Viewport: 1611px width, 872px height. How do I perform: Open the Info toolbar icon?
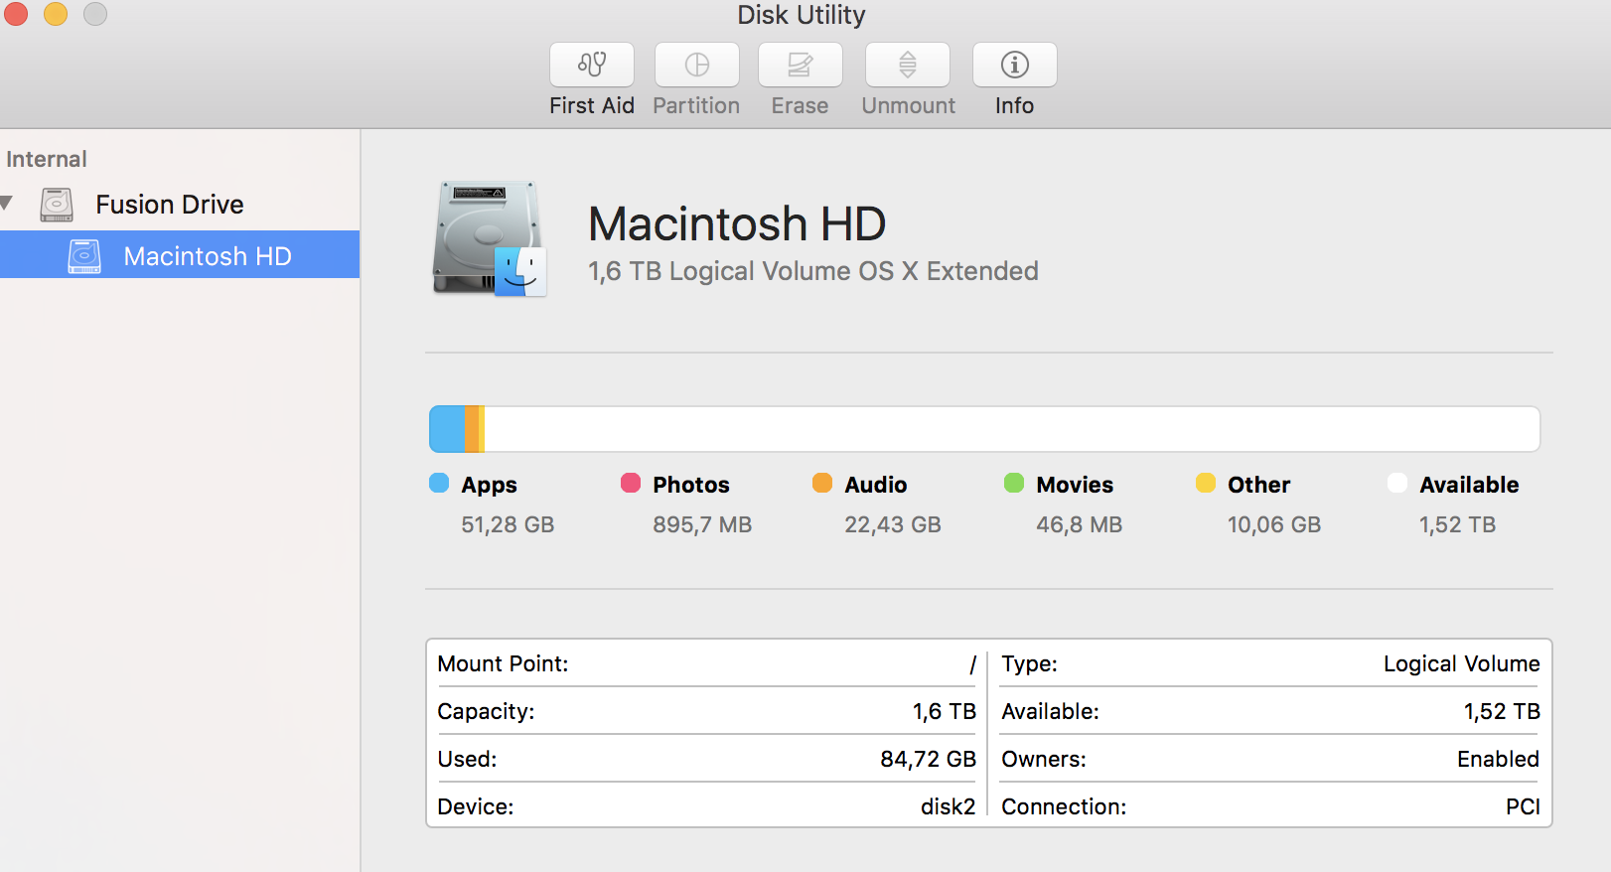1015,65
